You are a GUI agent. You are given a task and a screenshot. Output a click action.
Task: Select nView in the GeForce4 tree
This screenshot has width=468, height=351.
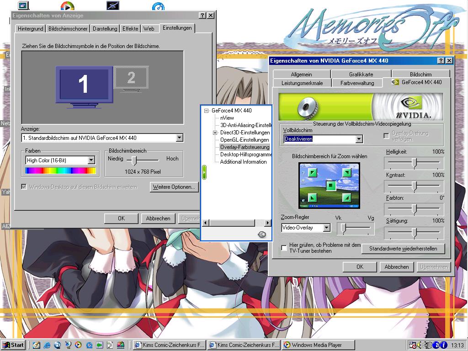pos(227,118)
